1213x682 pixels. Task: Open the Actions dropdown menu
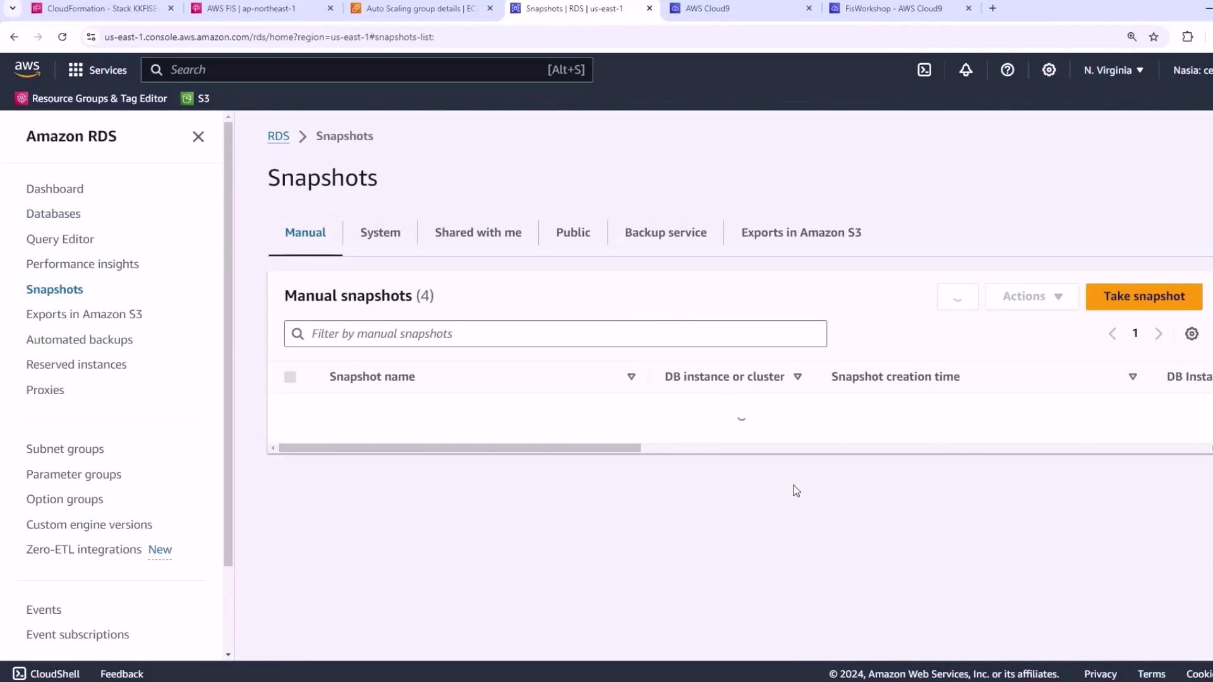[1032, 297]
